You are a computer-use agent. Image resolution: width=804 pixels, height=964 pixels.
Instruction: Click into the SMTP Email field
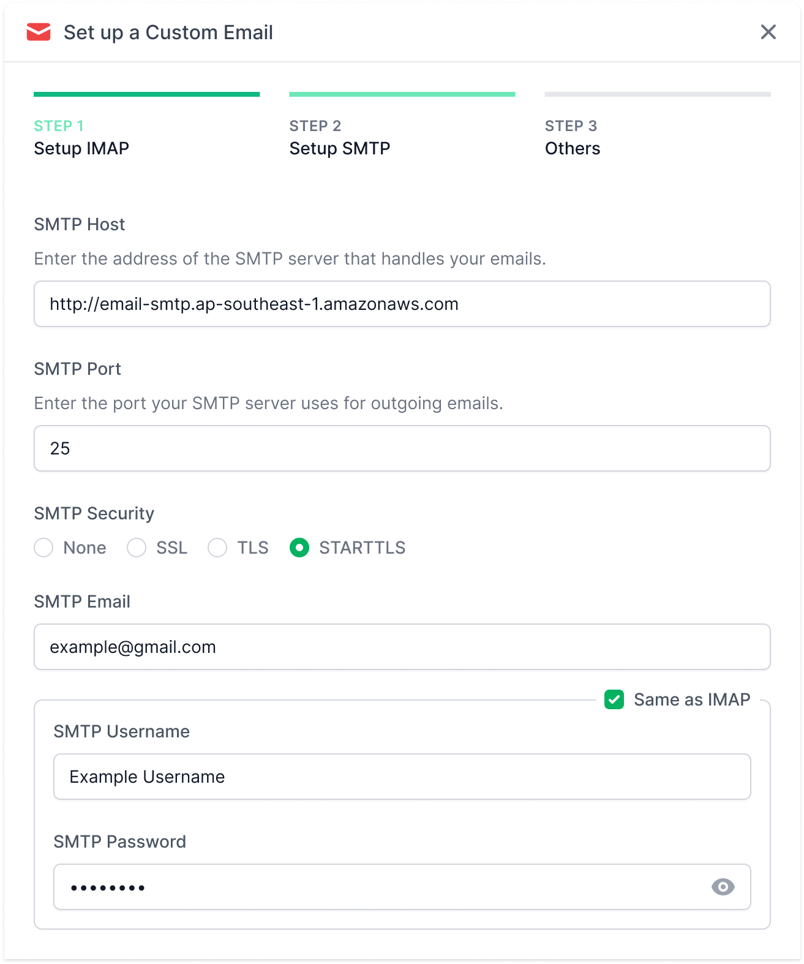tap(402, 647)
